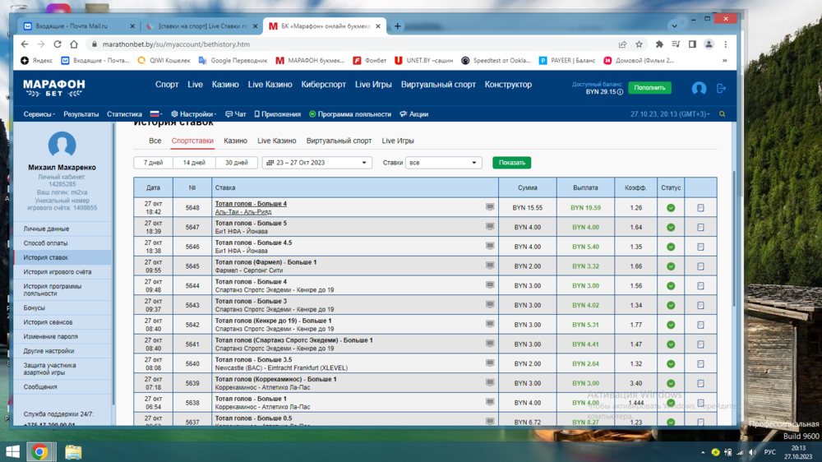Click the user profile avatar icon in header
The width and height of the screenshot is (822, 462).
point(699,88)
